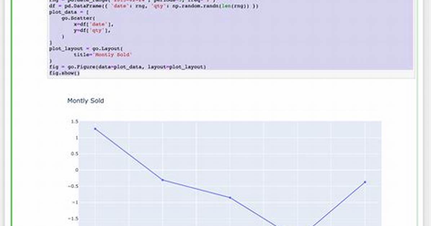Screen dimensions: 431x226
Task: Click the y-axis label 1.5
Action: tap(75, 121)
